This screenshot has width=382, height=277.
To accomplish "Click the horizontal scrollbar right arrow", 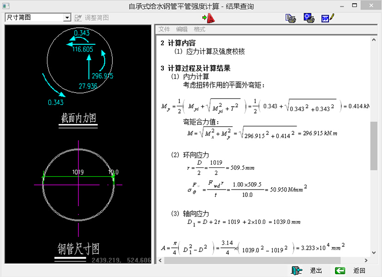I will click(x=366, y=260).
